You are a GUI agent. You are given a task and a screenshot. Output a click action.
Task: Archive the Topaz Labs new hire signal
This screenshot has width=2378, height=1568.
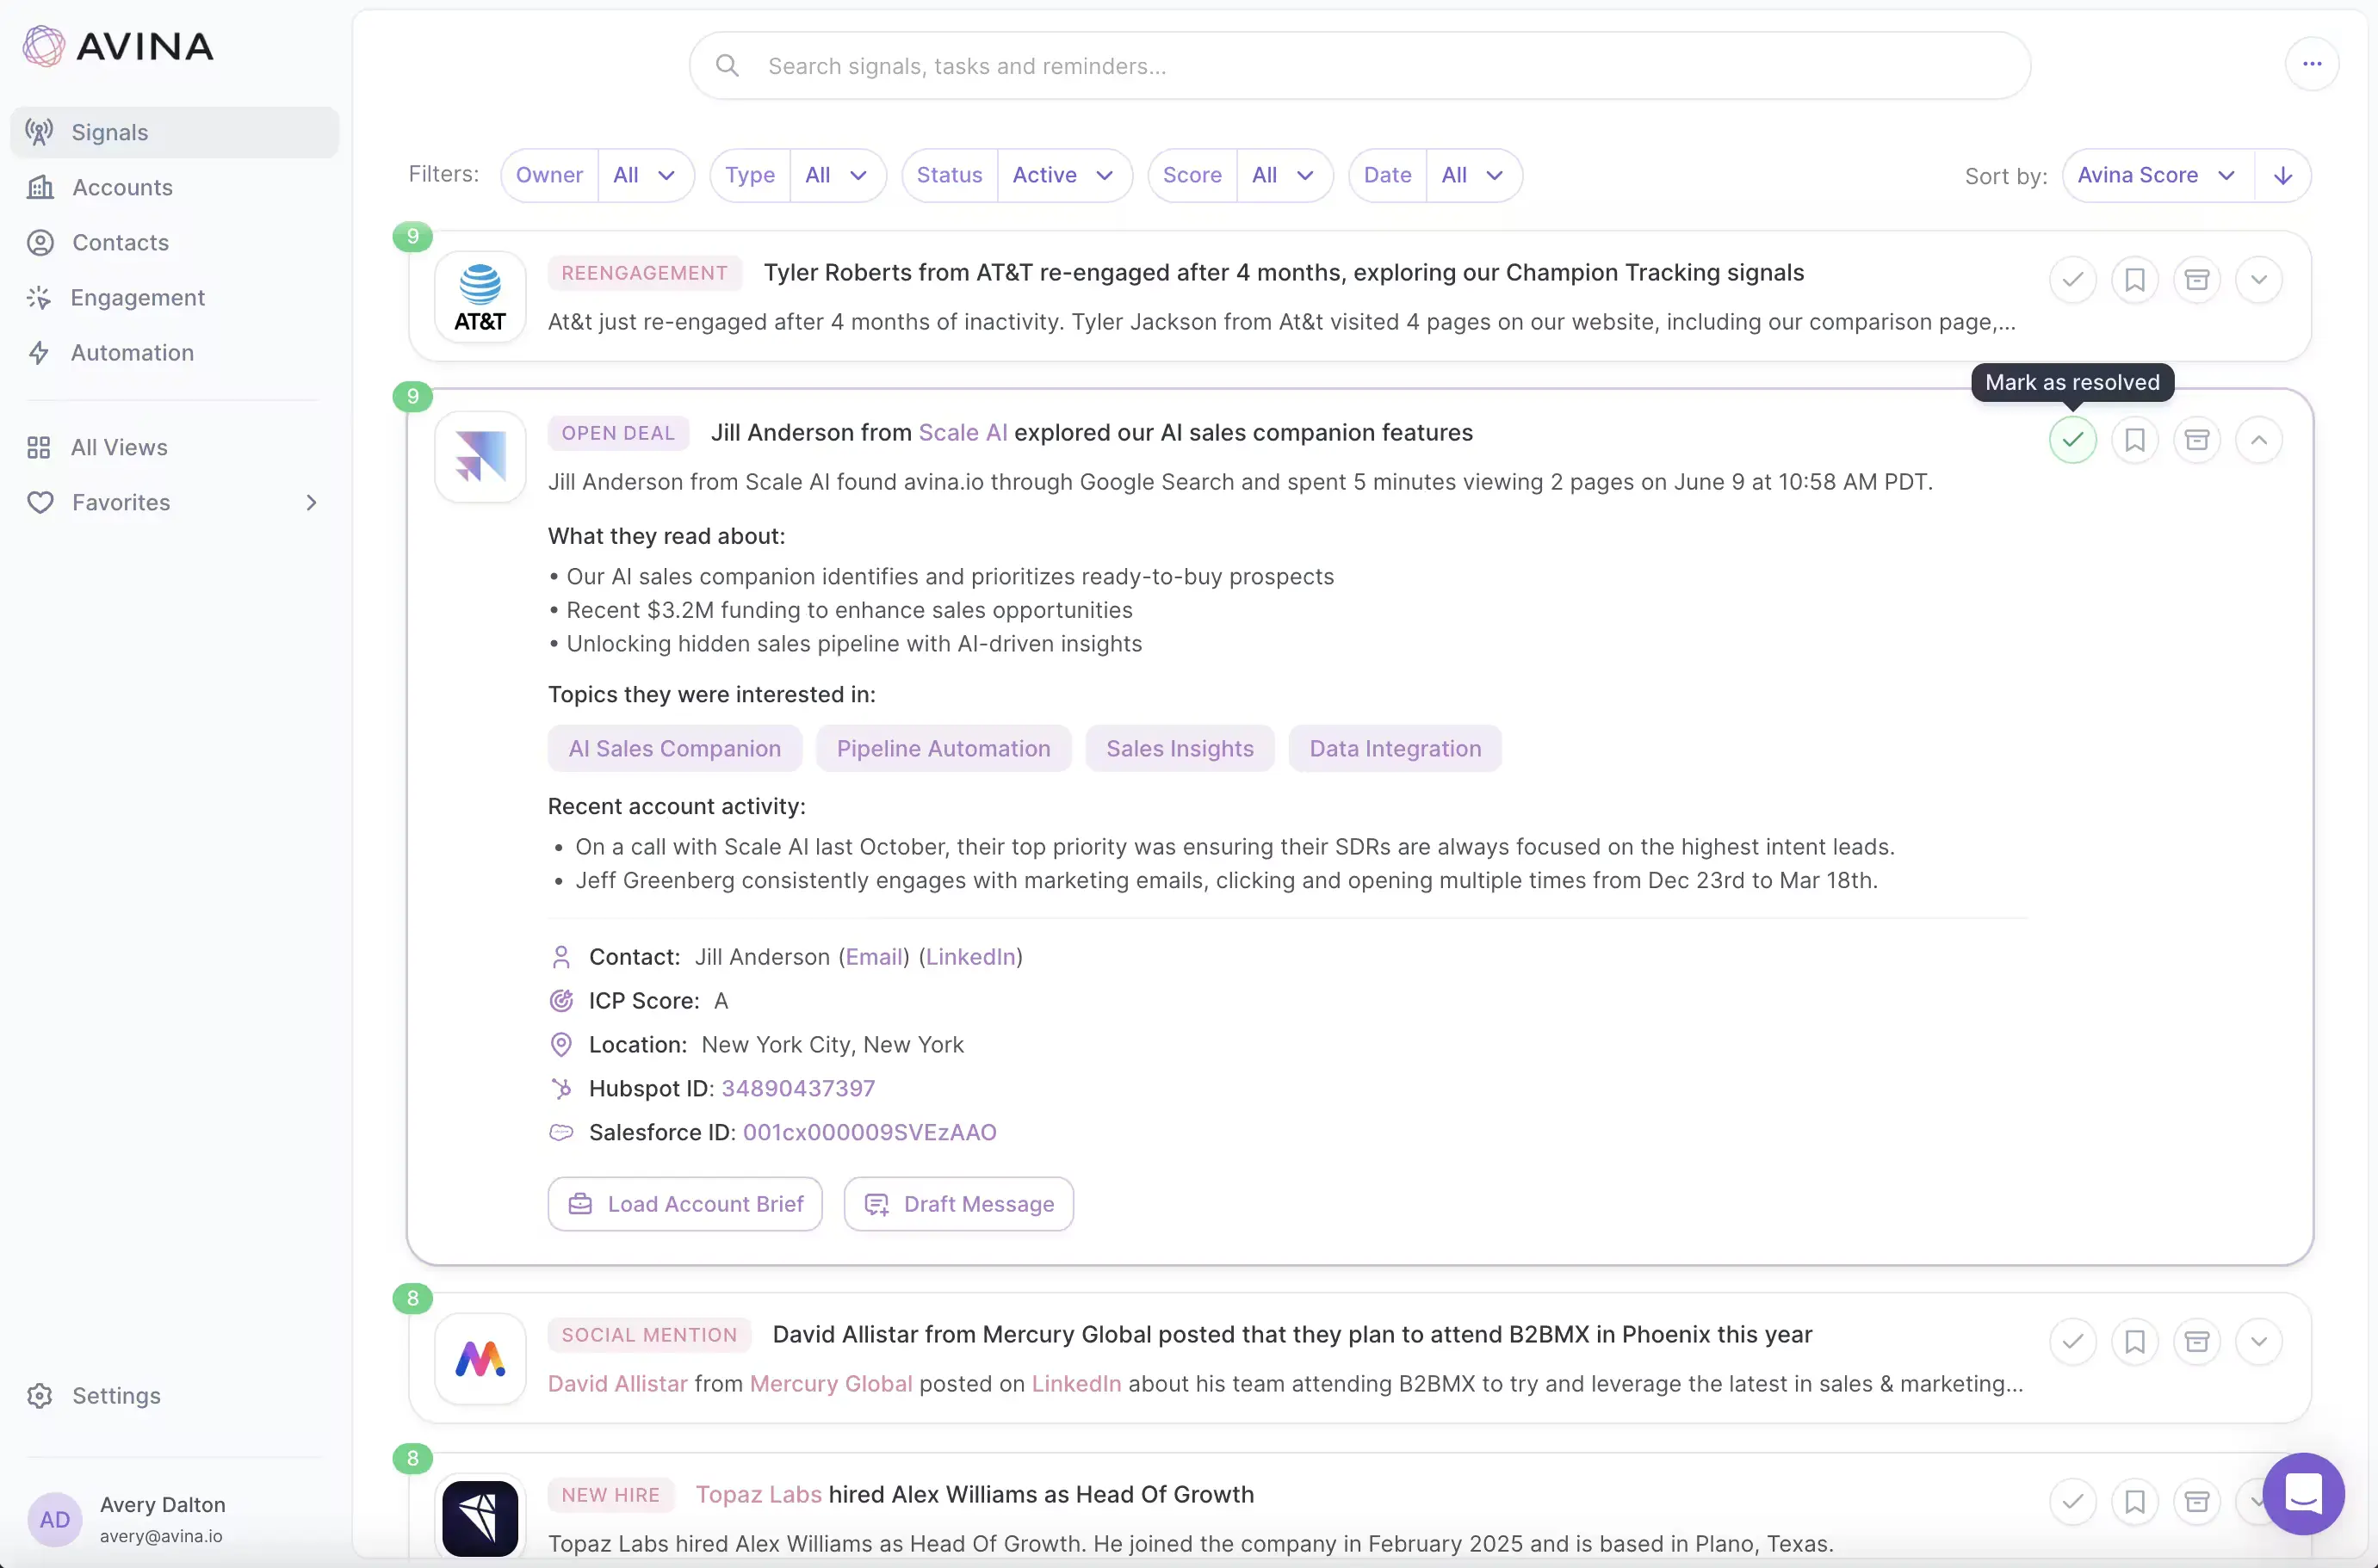pyautogui.click(x=2196, y=1501)
